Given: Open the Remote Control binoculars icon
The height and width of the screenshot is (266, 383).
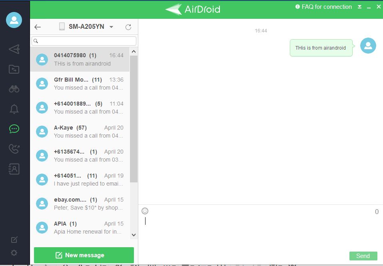Looking at the screenshot, I should coord(14,89).
